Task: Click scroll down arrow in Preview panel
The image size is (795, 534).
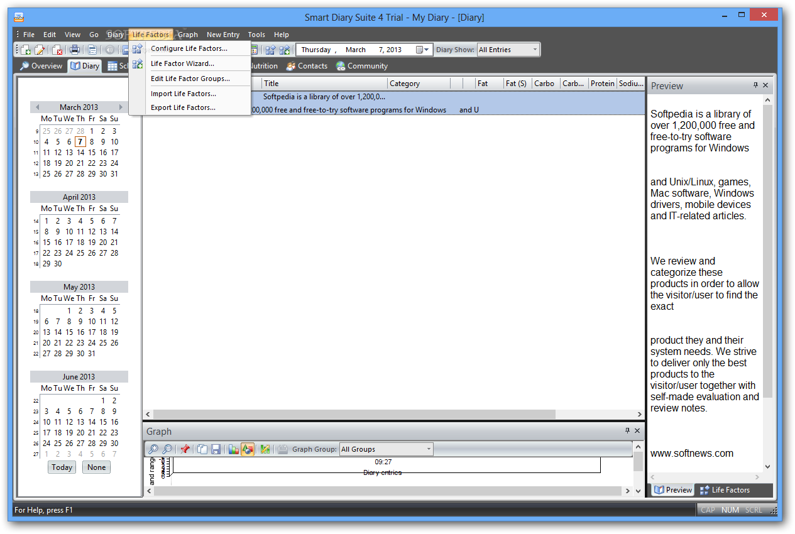Action: coord(767,467)
